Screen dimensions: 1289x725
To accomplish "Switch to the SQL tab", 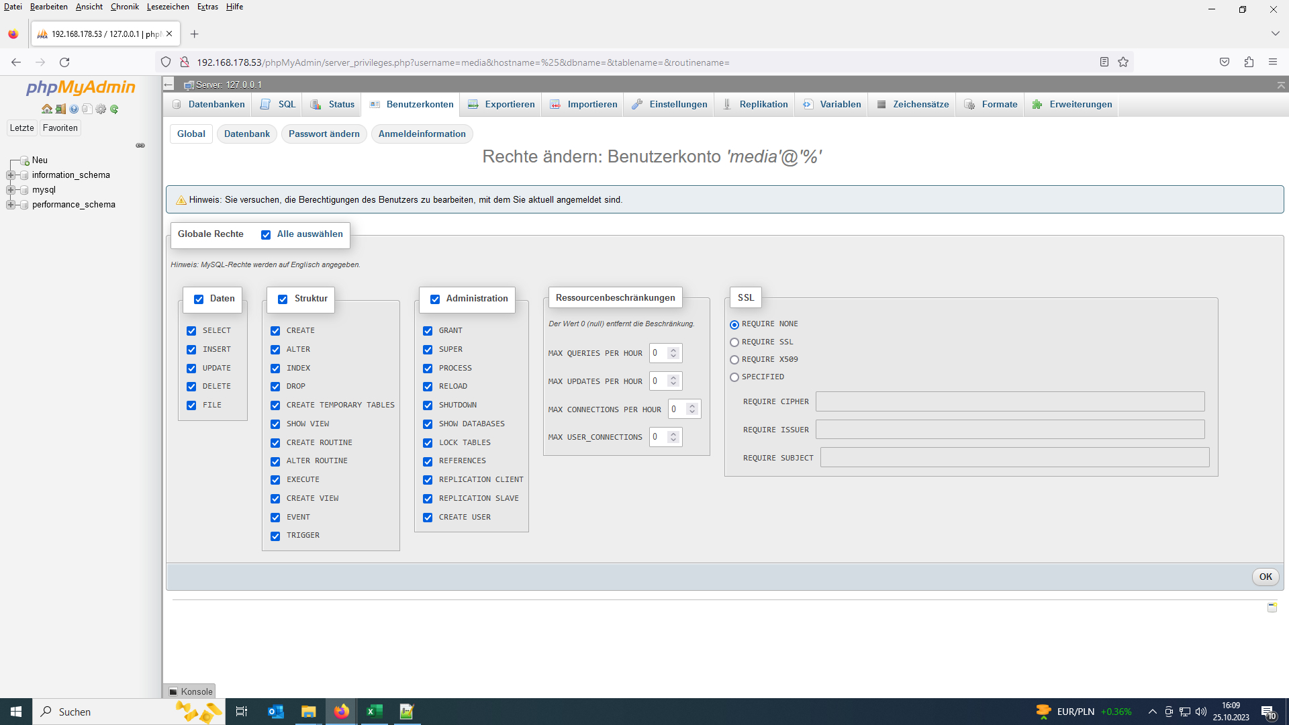I will 278,105.
